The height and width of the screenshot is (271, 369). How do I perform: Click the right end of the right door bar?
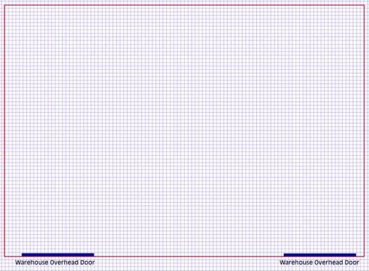354,254
